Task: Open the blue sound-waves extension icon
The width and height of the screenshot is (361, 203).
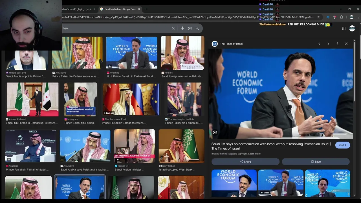Action: [328, 17]
